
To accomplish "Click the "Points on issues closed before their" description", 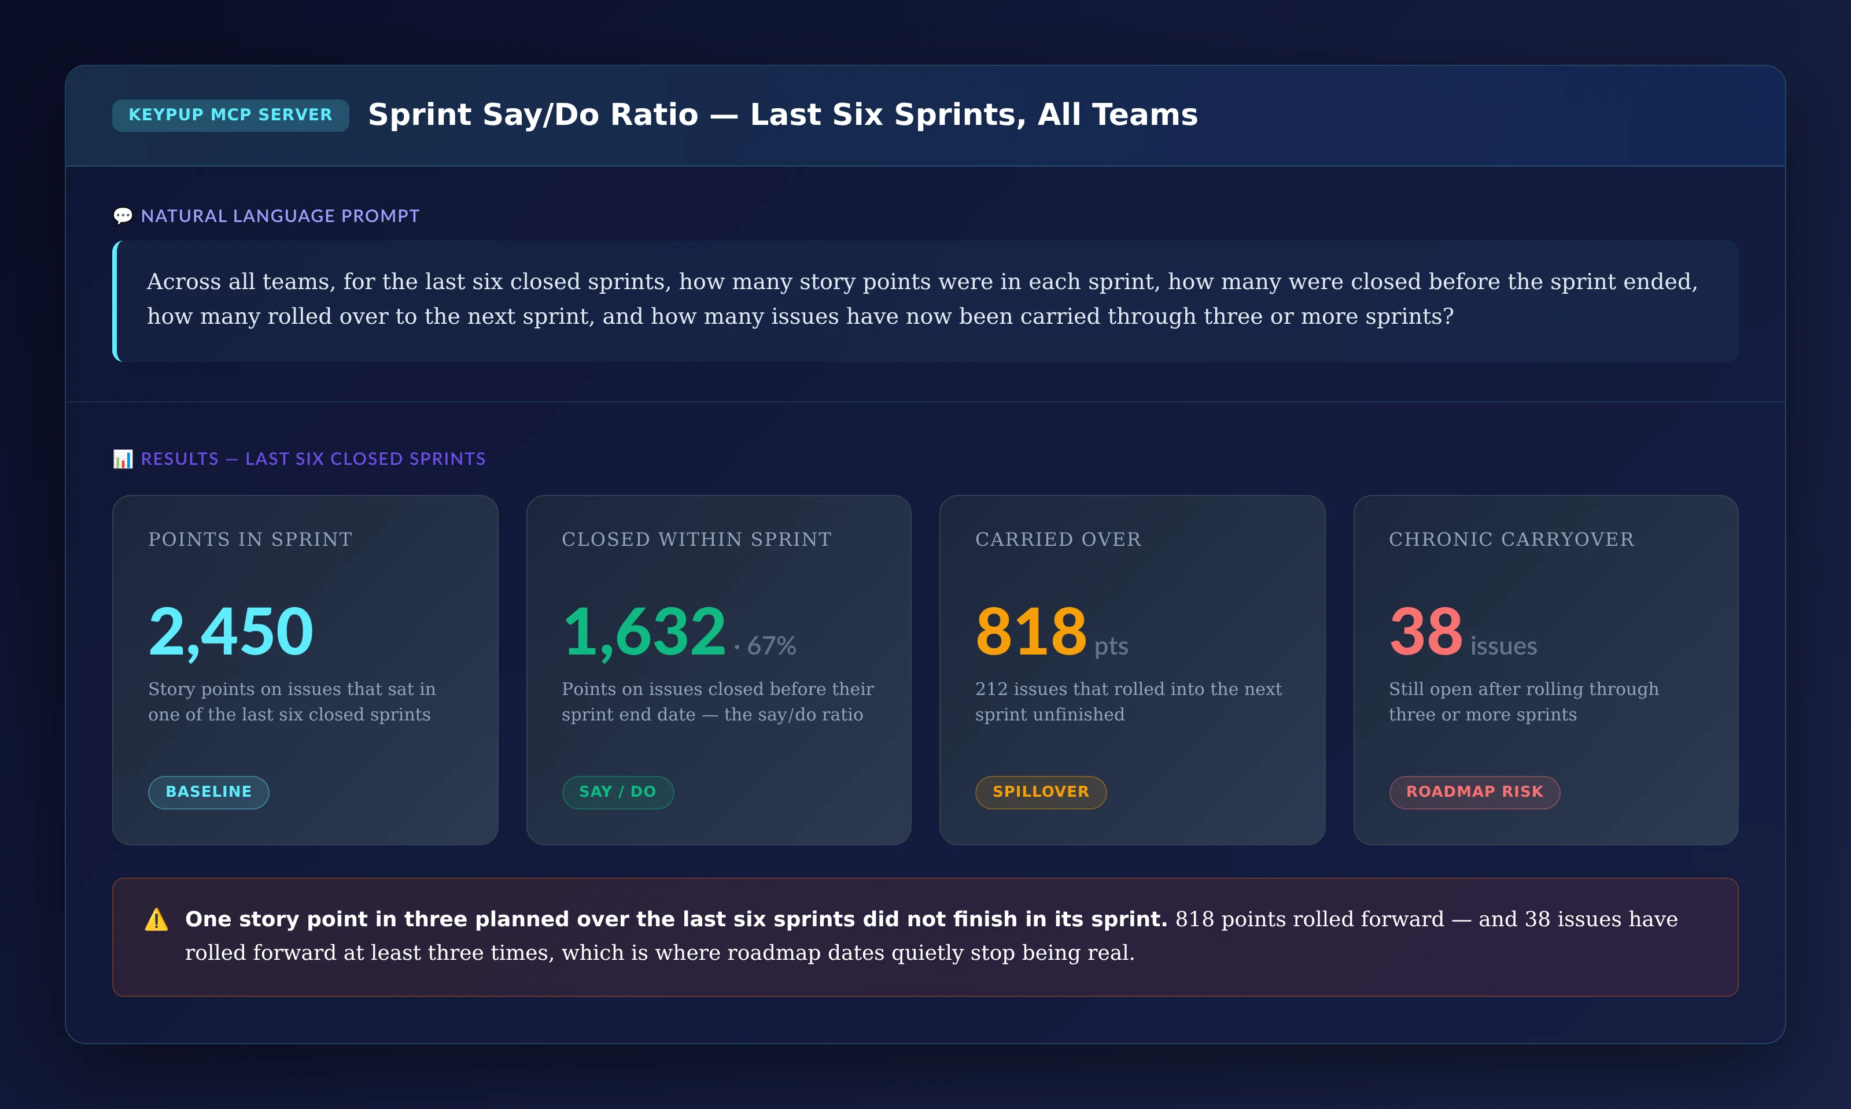I will (718, 702).
